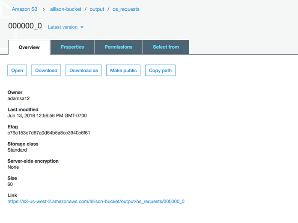298x223 pixels.
Task: Open the os_requests folder breadcrumb
Action: click(126, 9)
